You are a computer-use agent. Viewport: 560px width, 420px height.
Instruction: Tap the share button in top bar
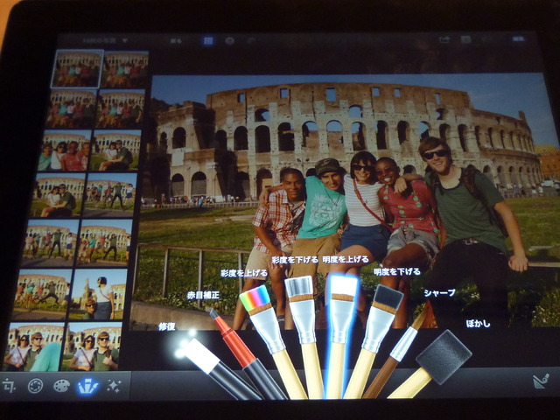coord(444,39)
